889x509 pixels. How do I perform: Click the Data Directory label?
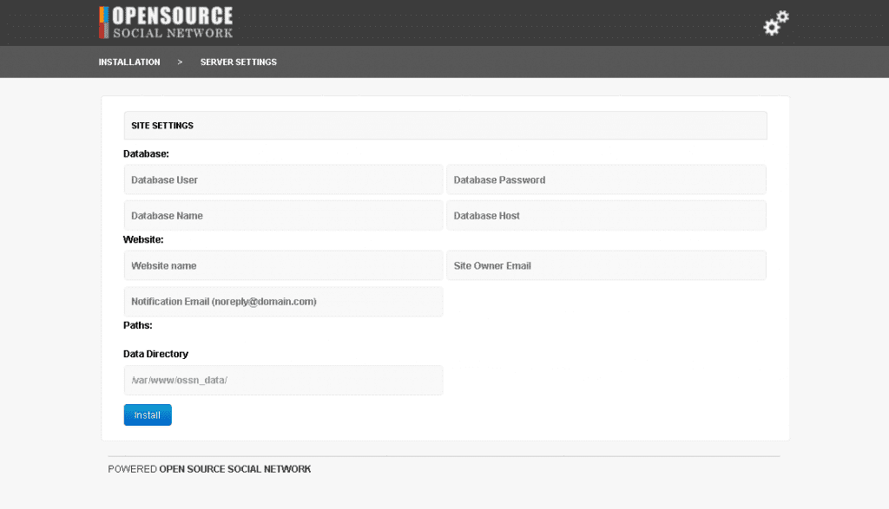[x=156, y=354]
